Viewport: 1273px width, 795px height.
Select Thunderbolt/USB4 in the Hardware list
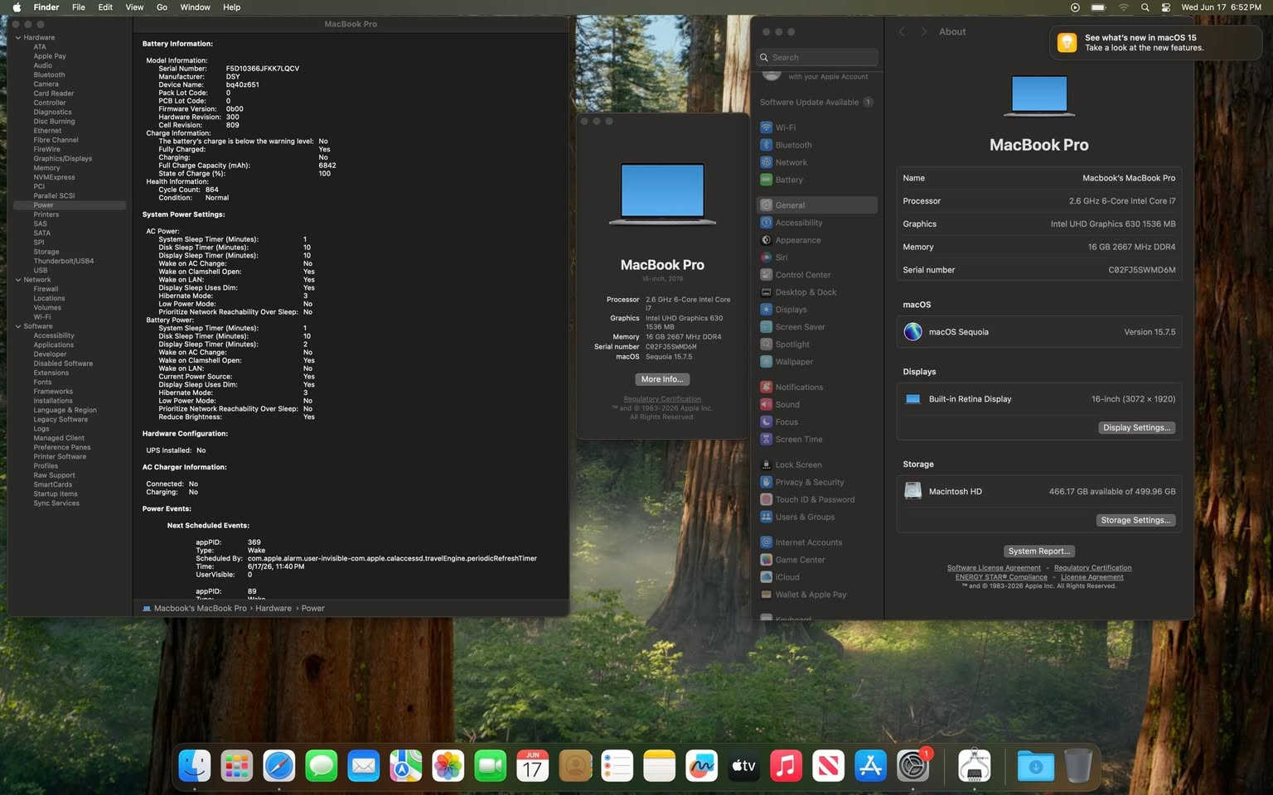click(64, 262)
